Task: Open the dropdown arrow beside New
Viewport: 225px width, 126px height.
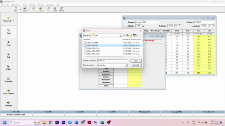Action: click(20, 9)
